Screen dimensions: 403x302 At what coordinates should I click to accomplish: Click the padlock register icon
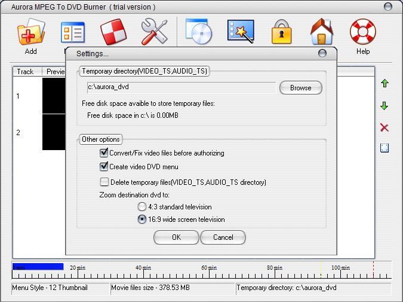pos(281,32)
